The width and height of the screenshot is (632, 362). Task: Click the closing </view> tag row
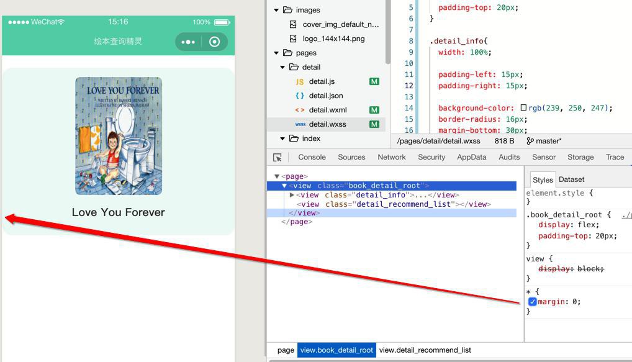coord(391,213)
